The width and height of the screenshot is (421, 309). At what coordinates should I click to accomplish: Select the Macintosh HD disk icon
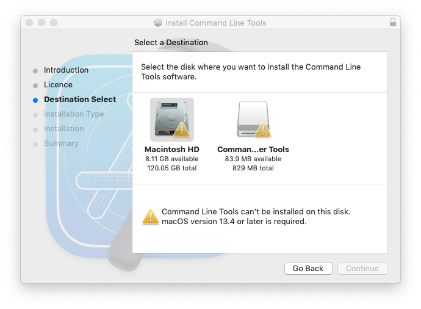click(171, 118)
